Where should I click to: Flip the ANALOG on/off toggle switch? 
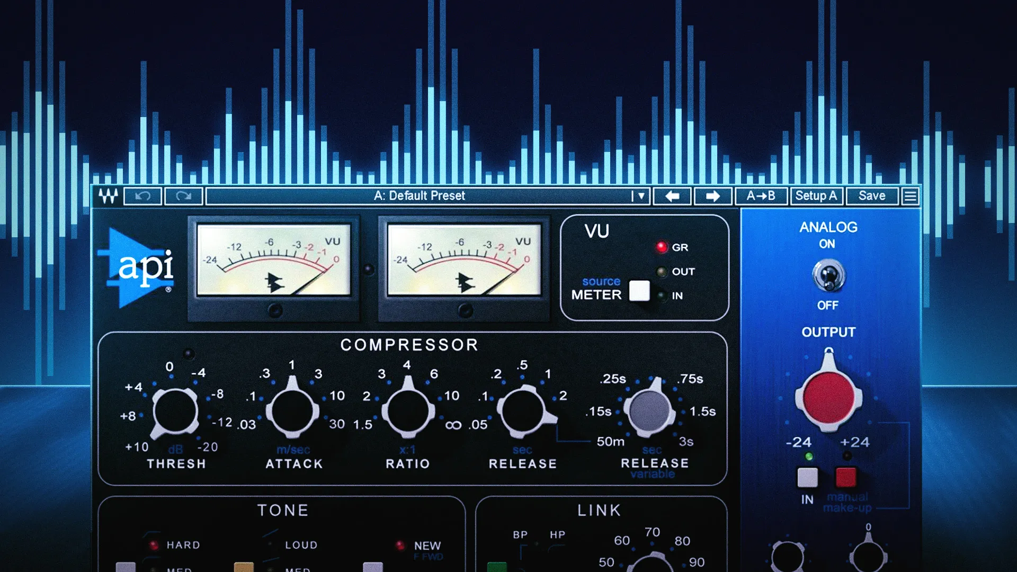(x=828, y=275)
